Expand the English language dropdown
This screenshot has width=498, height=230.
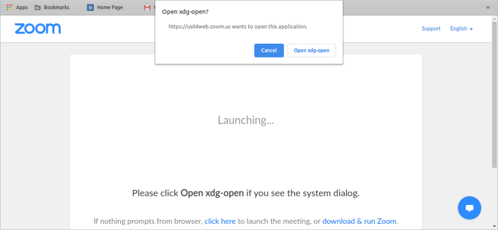[461, 28]
